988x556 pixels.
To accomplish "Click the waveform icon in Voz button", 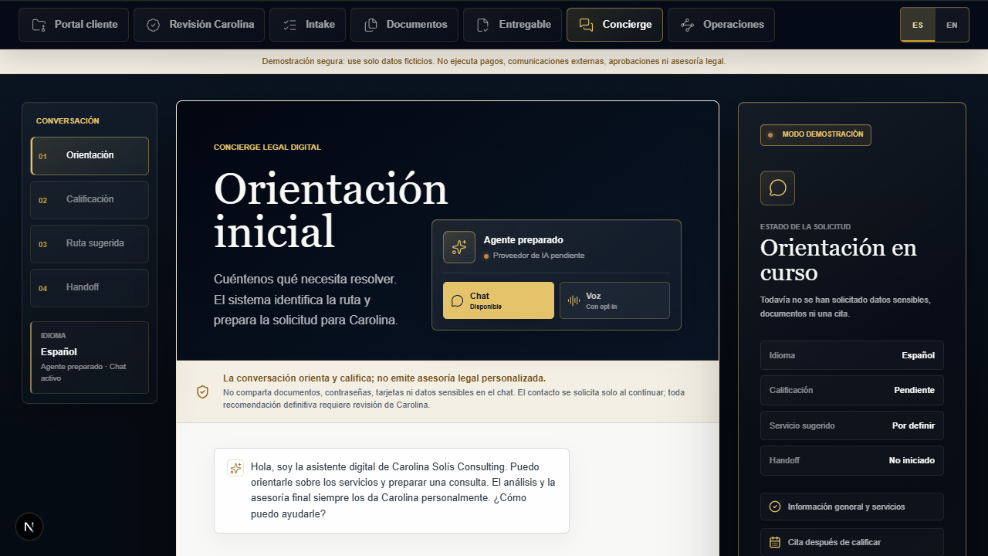I will pos(574,300).
